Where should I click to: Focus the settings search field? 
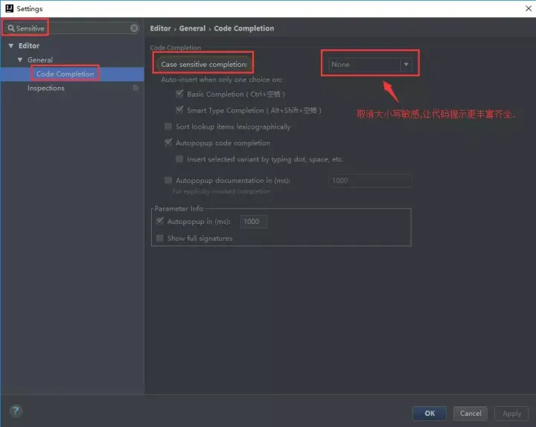[x=71, y=28]
